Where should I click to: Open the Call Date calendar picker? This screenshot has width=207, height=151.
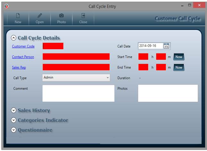coord(166,46)
